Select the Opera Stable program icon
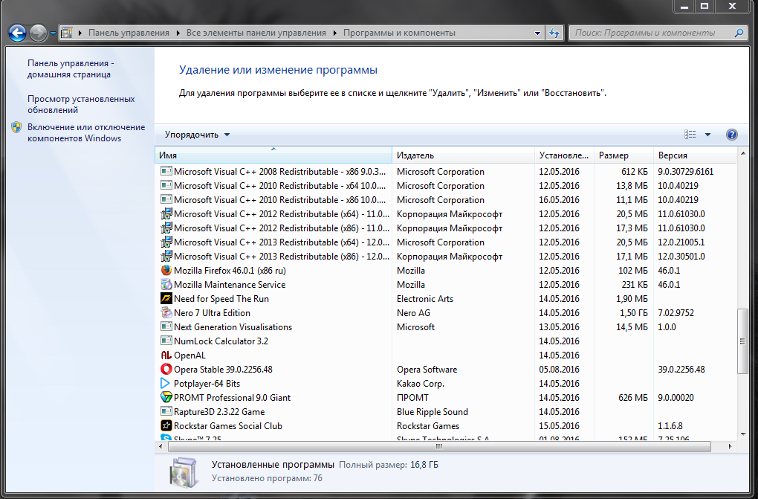Viewport: 758px width, 499px height. point(166,370)
